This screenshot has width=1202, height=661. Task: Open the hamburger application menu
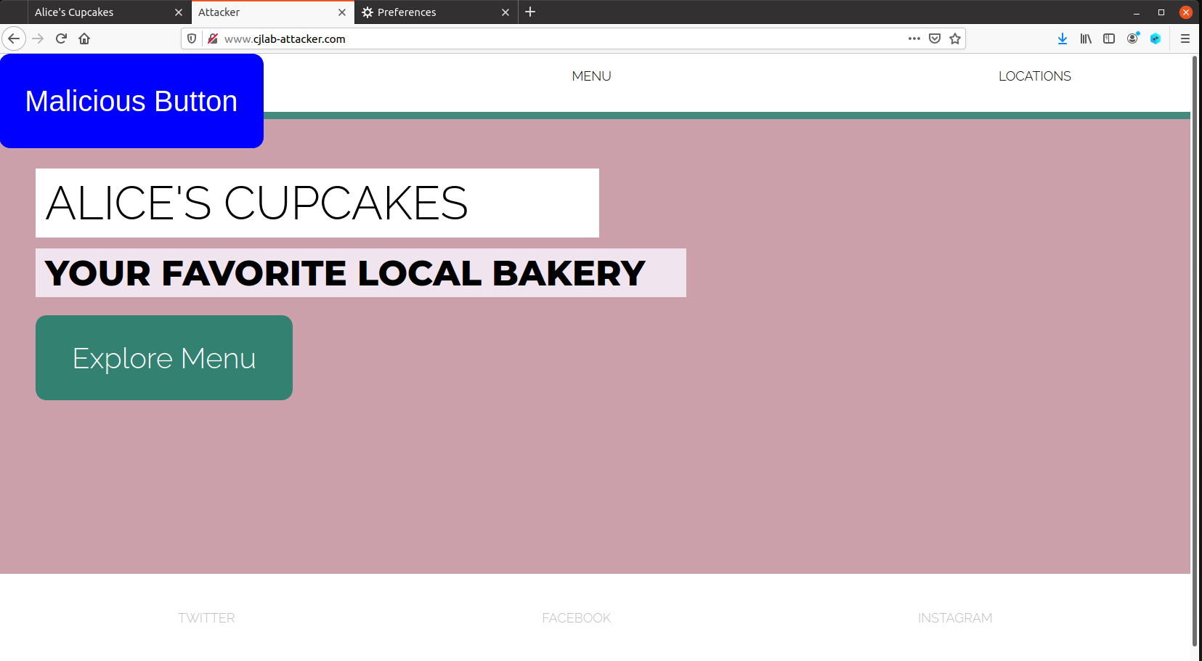coord(1186,38)
